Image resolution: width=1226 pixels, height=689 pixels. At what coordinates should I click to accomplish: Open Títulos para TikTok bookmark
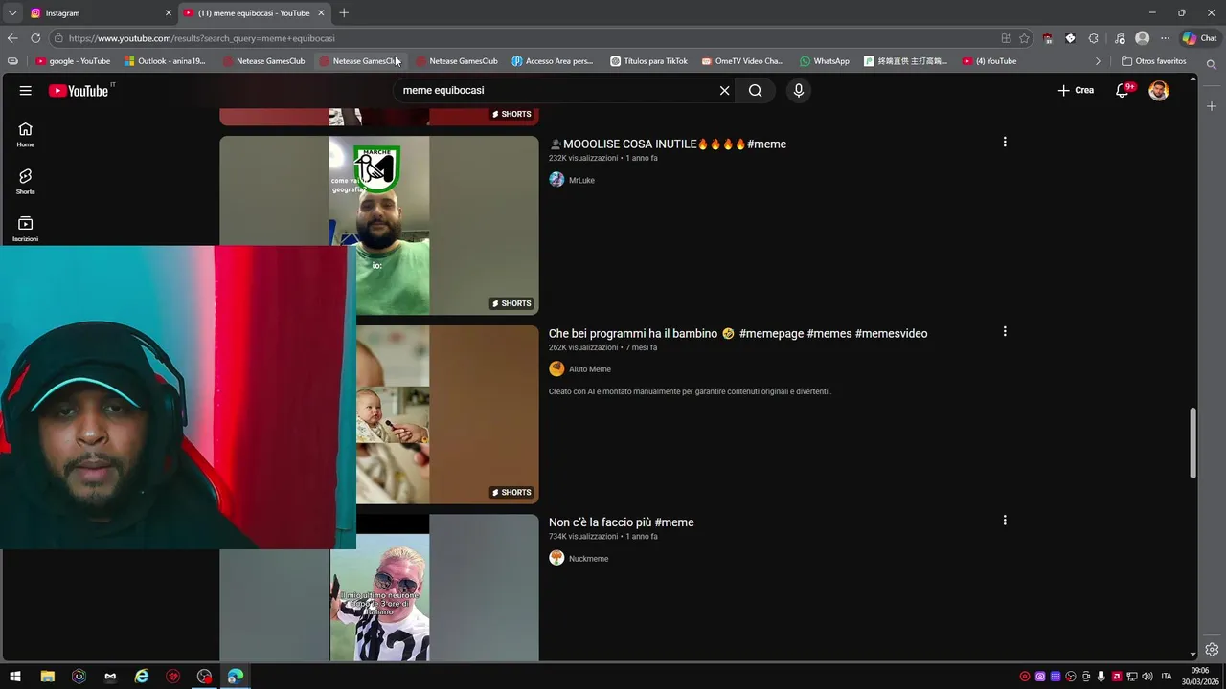[x=649, y=61]
